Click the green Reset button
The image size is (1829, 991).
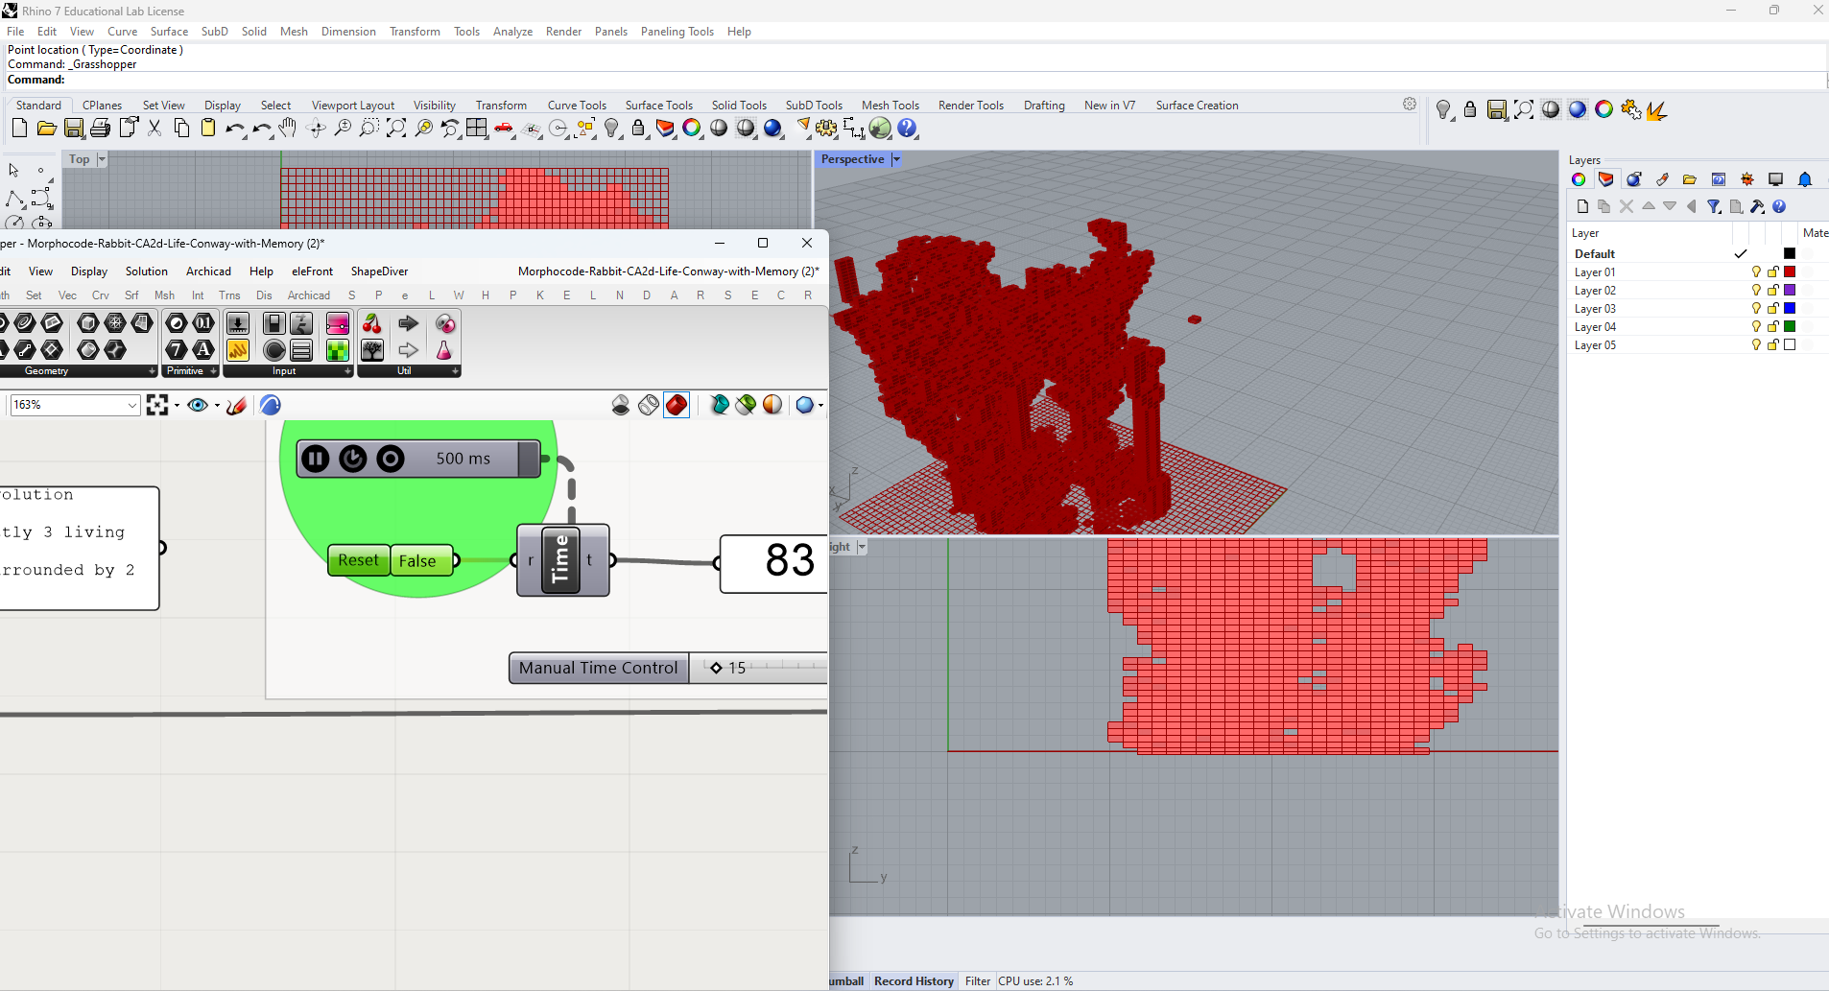click(358, 560)
